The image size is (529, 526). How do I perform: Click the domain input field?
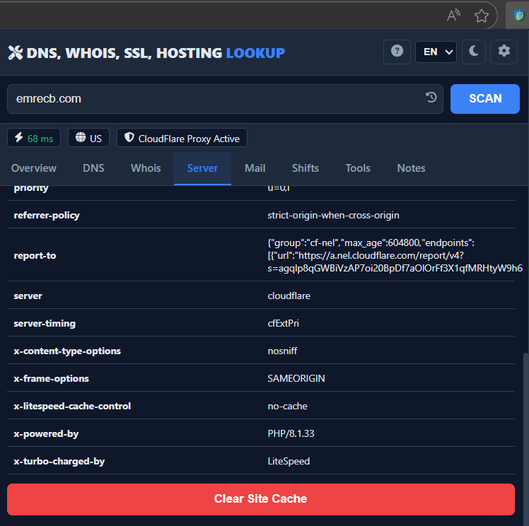tap(212, 99)
